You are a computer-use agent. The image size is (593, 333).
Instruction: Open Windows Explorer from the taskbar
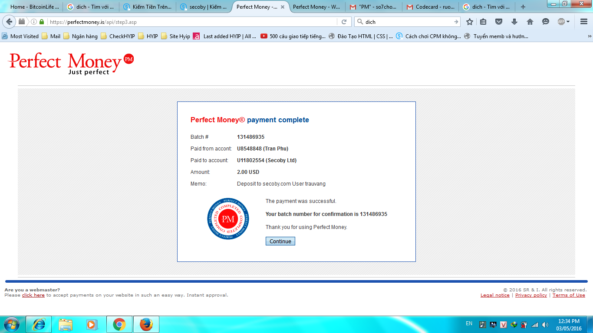pyautogui.click(x=66, y=324)
